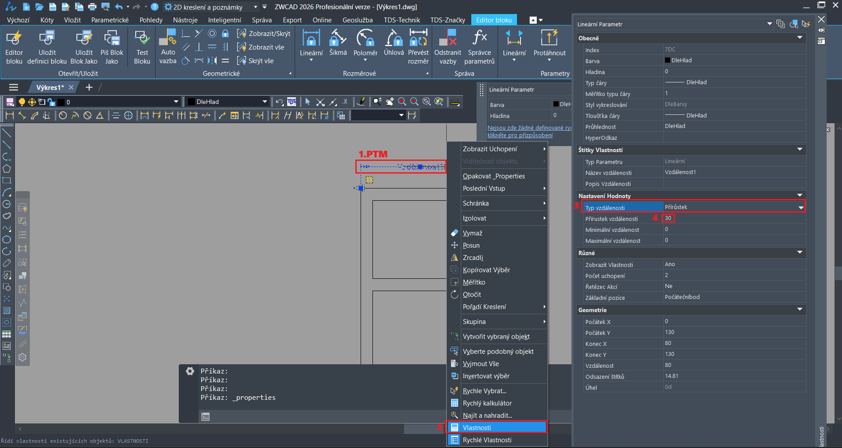
Task: Open the layer list dropdown
Action: tap(176, 102)
